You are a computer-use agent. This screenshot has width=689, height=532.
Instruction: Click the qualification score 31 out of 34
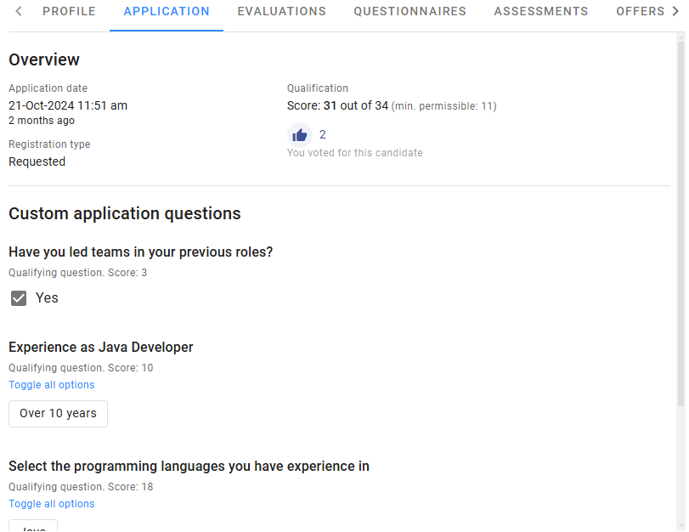(x=330, y=105)
